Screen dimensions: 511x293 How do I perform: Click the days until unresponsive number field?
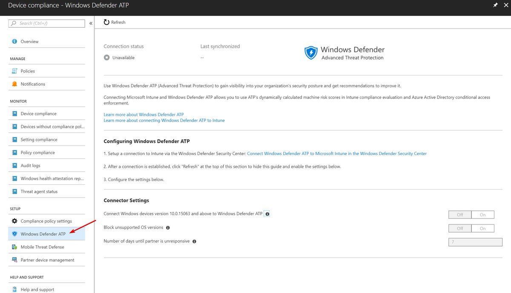[475, 242]
